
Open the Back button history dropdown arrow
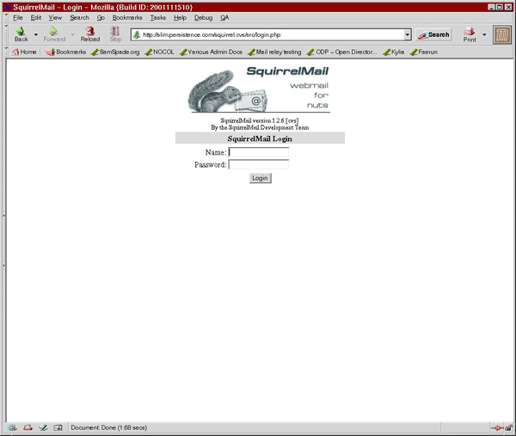coord(36,35)
